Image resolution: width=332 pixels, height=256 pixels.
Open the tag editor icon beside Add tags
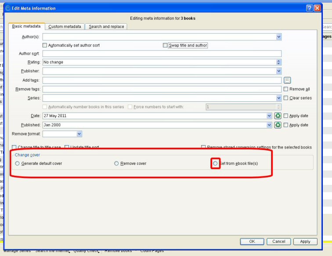coord(287,80)
